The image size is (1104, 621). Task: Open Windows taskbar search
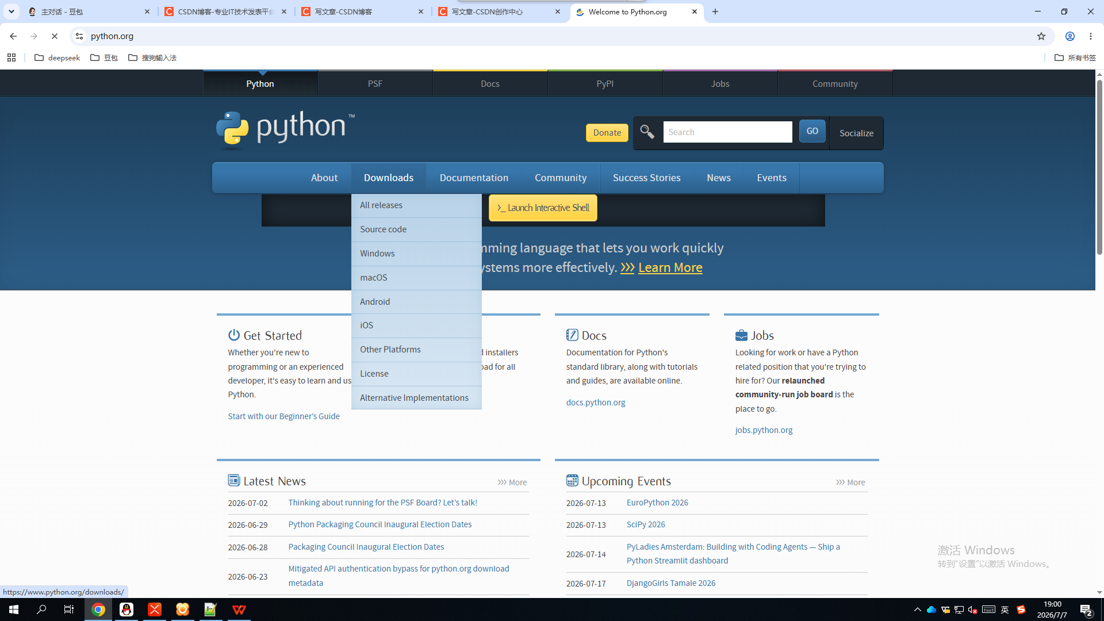pyautogui.click(x=41, y=609)
